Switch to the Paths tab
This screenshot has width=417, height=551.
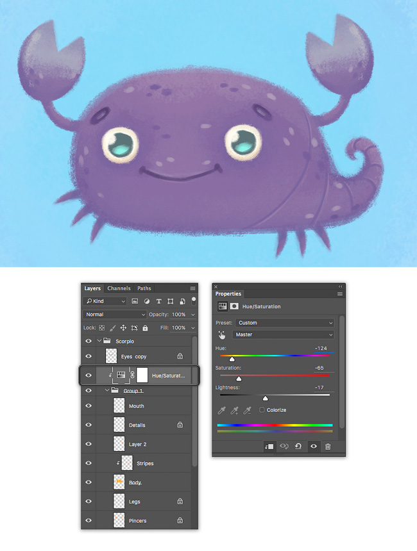144,288
